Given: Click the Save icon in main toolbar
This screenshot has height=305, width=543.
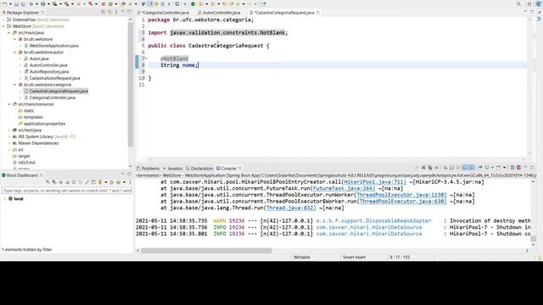Looking at the screenshot, I should click(x=16, y=3).
